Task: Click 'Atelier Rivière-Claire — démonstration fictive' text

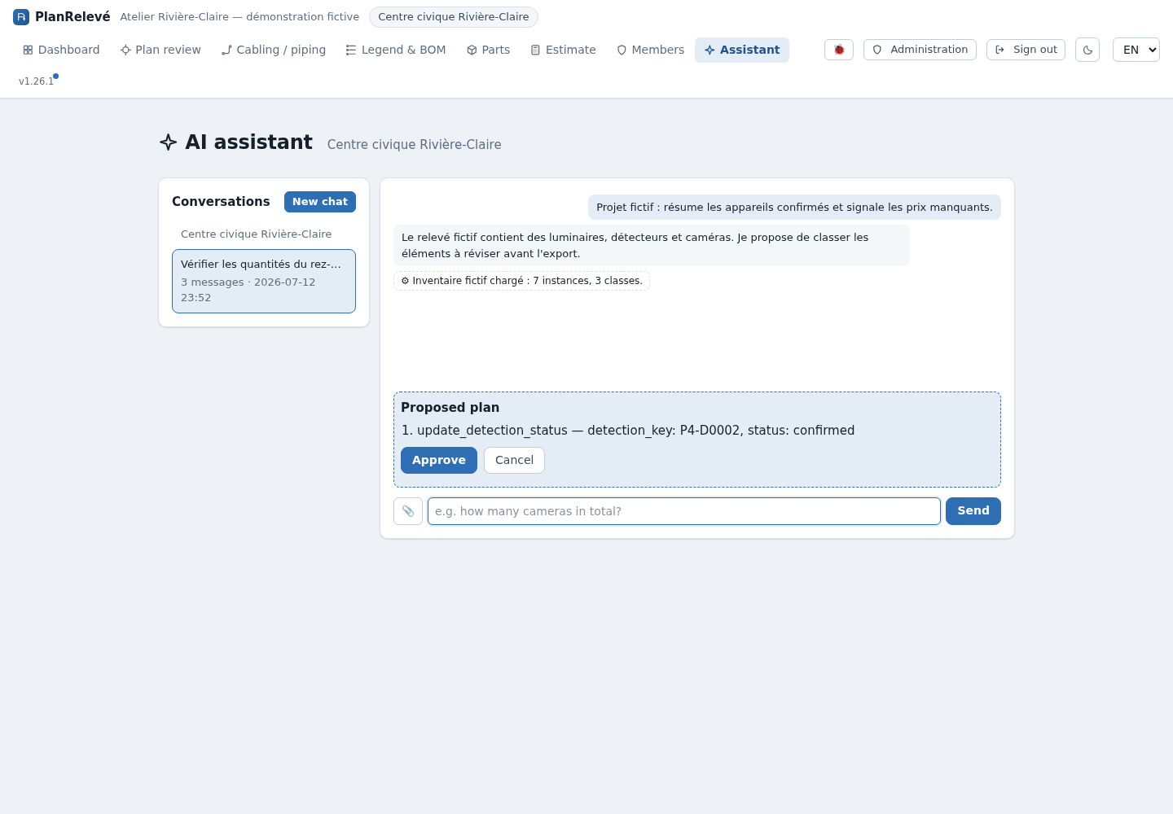Action: pyautogui.click(x=239, y=17)
